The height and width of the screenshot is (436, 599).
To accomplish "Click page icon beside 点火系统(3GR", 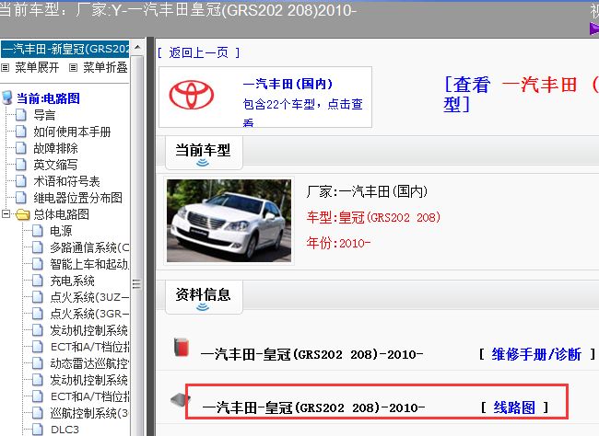I will (x=38, y=314).
